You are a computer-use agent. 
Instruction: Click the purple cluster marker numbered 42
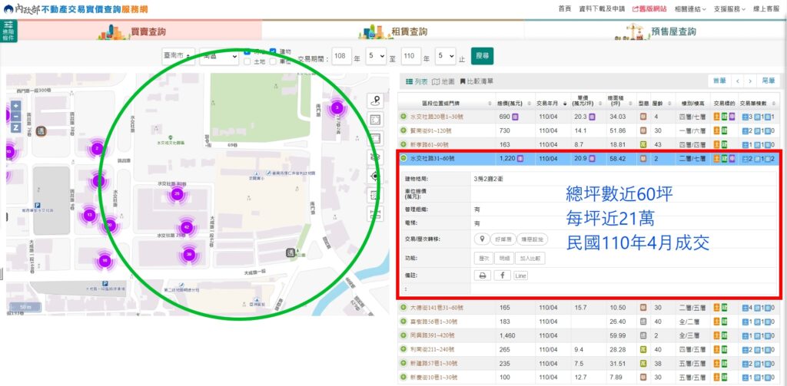[x=186, y=227]
